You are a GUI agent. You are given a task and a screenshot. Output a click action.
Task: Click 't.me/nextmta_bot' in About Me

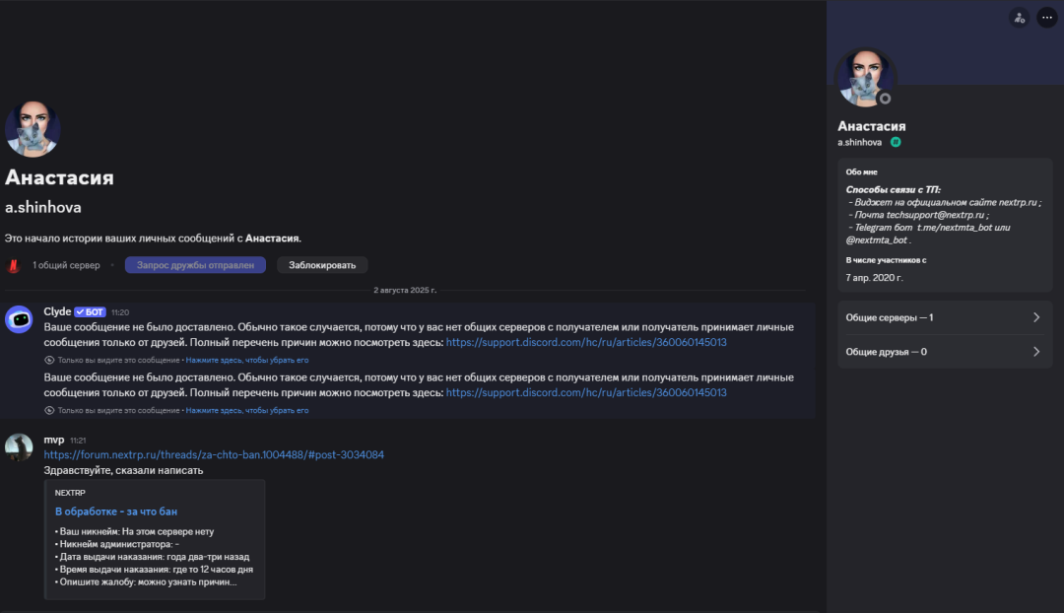954,228
